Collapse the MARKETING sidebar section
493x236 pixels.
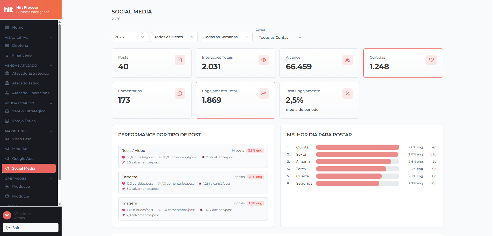click(x=51, y=131)
